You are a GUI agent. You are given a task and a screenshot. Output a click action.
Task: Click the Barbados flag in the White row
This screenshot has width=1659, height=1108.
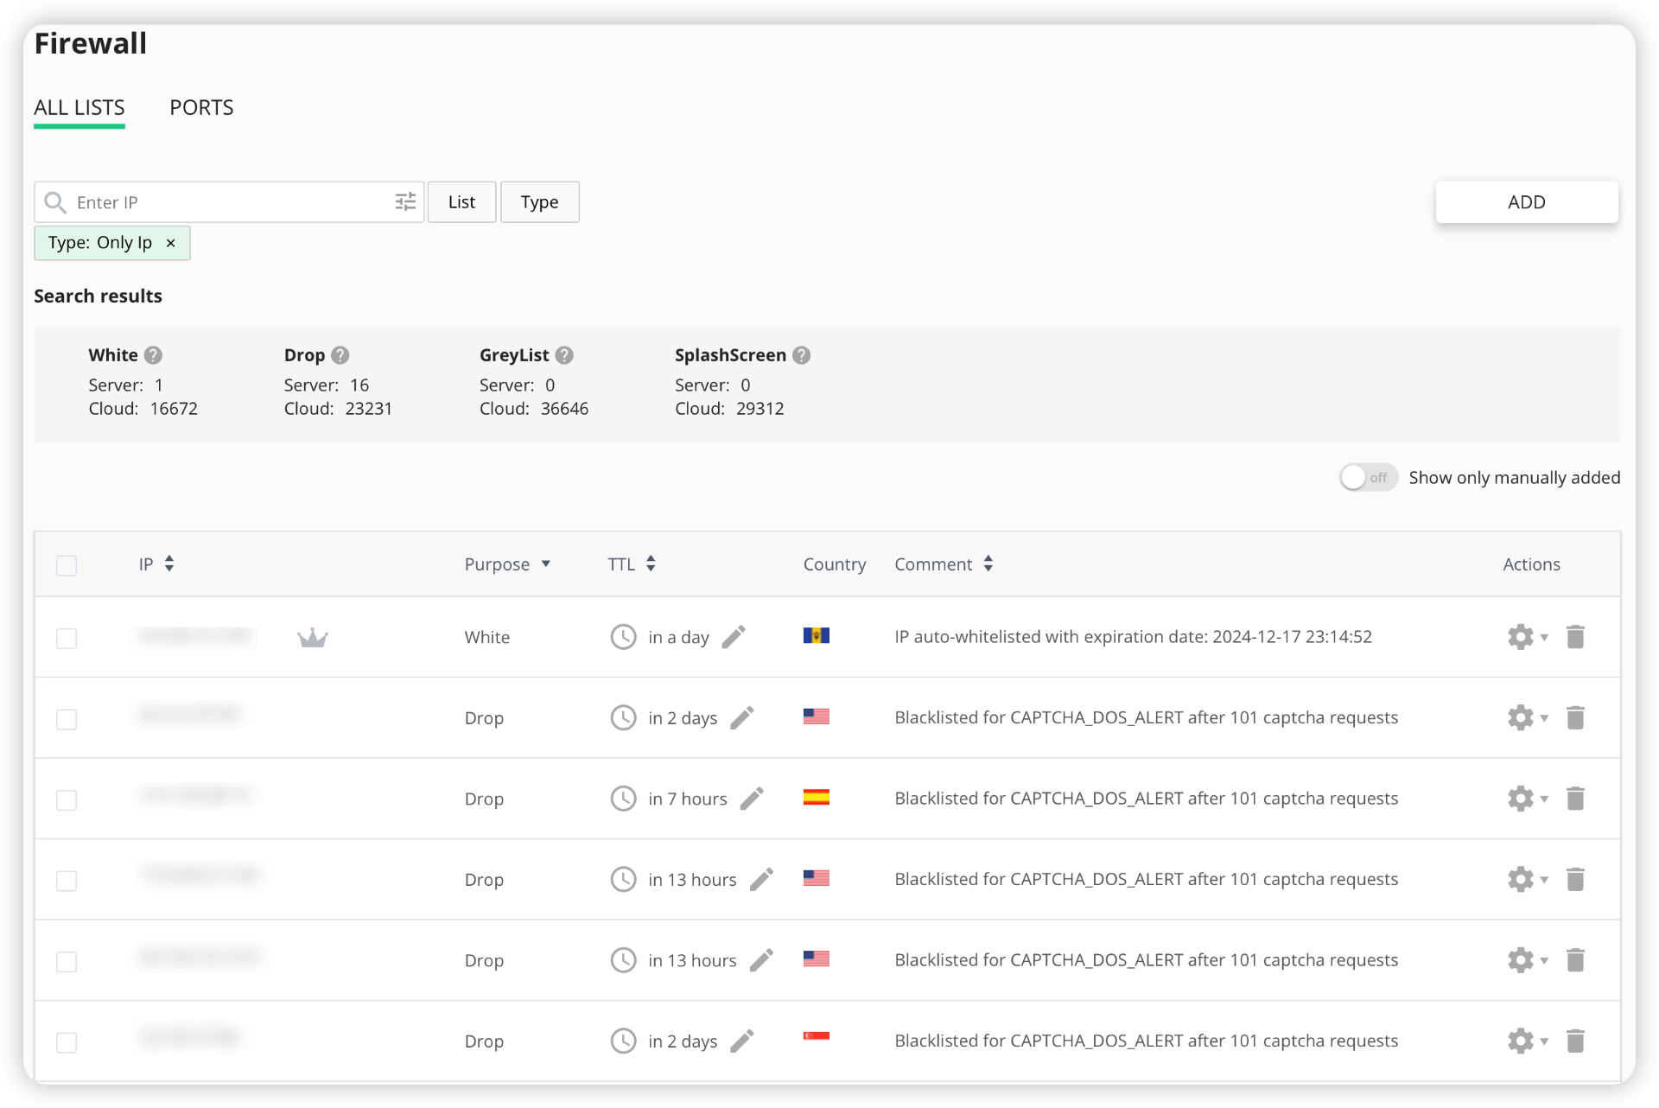tap(816, 636)
